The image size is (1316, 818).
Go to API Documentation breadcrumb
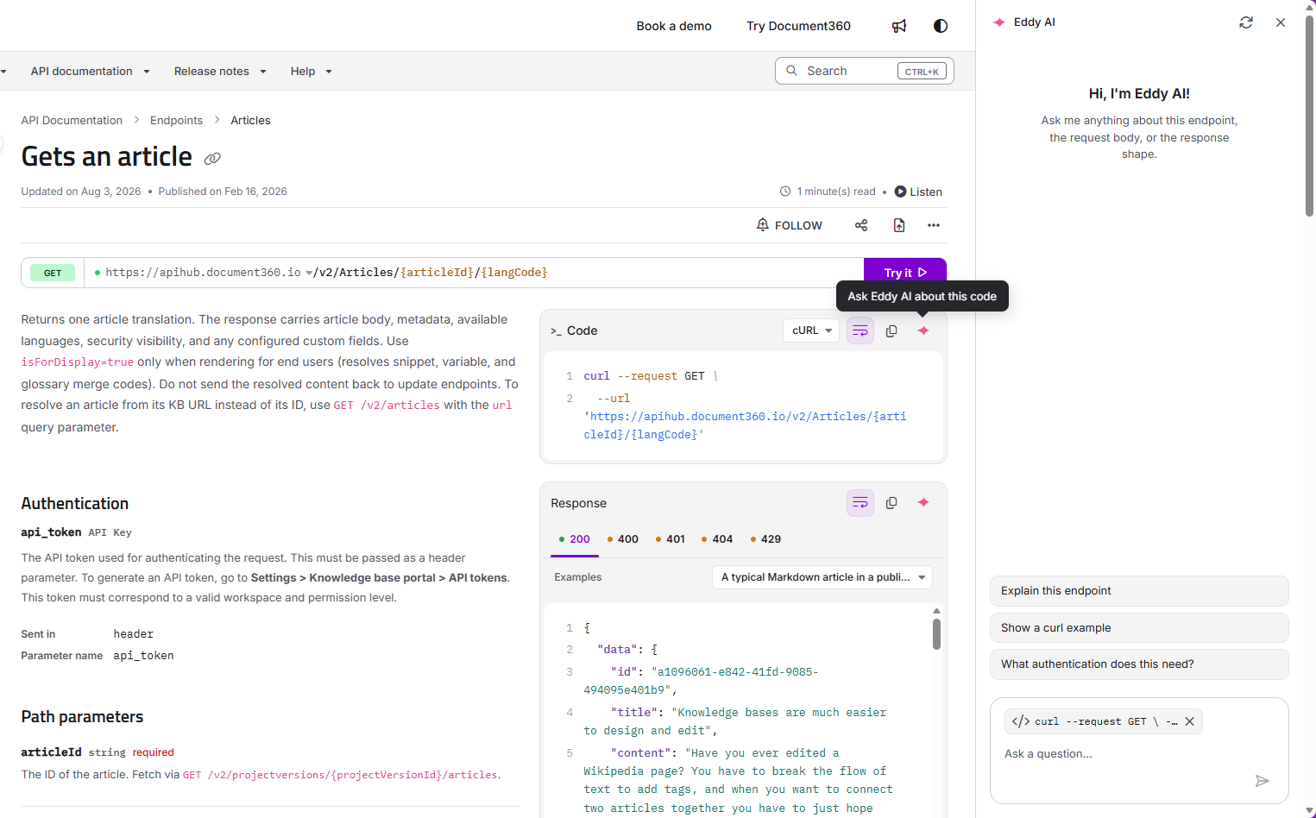click(x=72, y=121)
